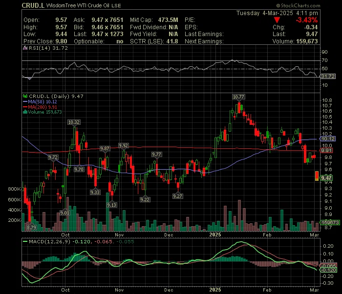Screen dimensions: 342x294
Task: Click the RSI(14) 31.72 label
Action: (x=48, y=48)
